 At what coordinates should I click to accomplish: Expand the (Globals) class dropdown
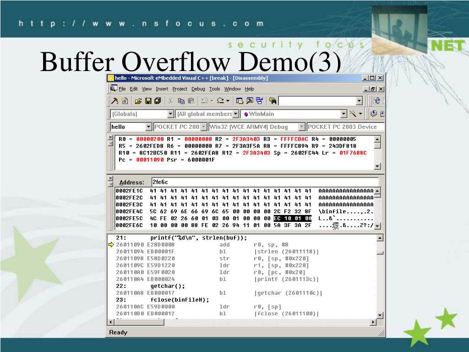click(170, 114)
